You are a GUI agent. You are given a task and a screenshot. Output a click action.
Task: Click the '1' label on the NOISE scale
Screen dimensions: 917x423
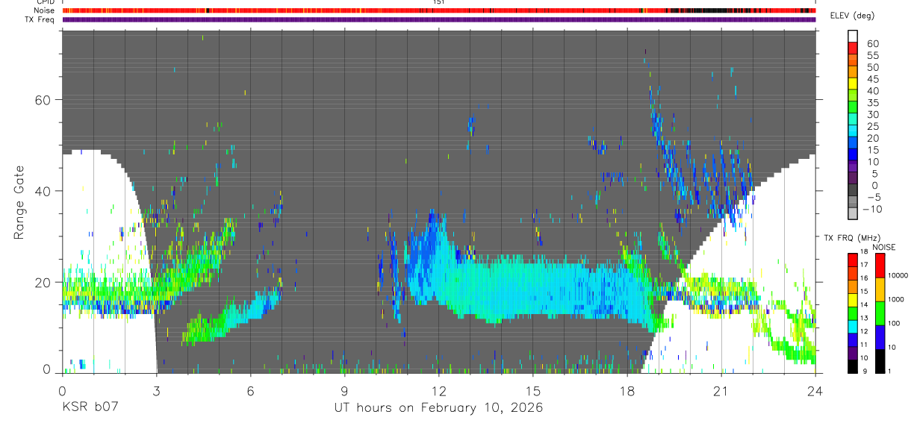(889, 371)
